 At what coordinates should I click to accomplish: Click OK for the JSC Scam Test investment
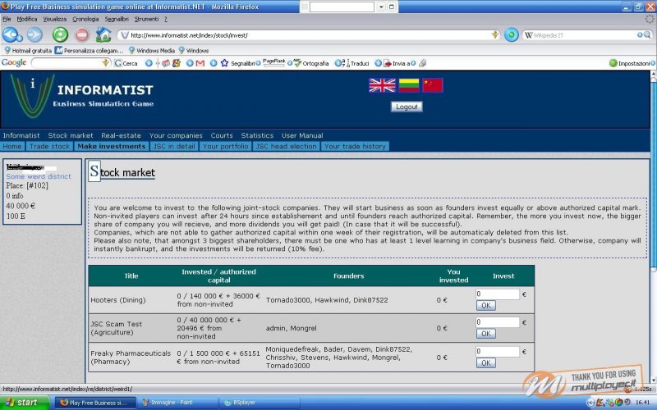click(486, 334)
